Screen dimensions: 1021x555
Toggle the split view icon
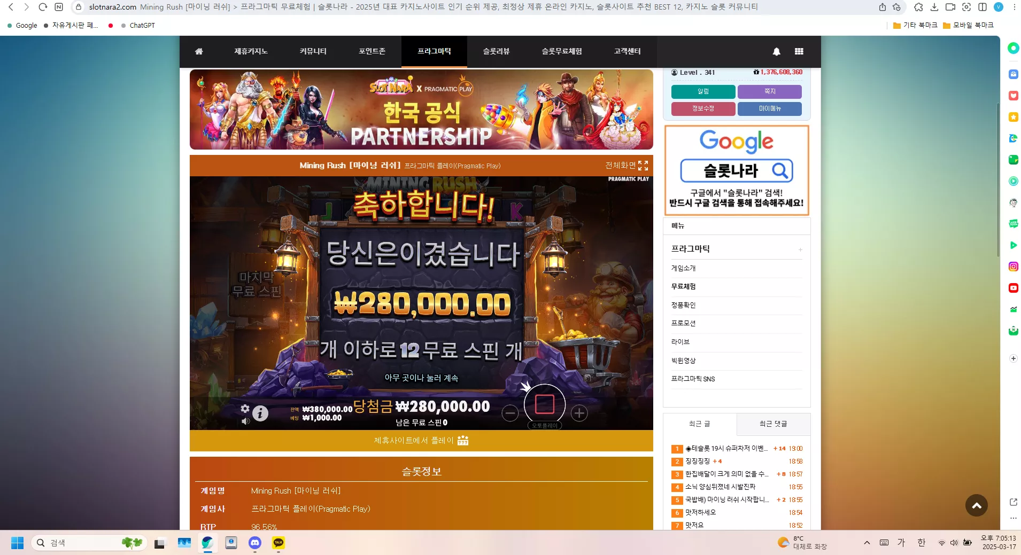click(983, 7)
